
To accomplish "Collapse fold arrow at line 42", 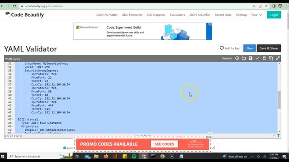I will coord(13,102).
